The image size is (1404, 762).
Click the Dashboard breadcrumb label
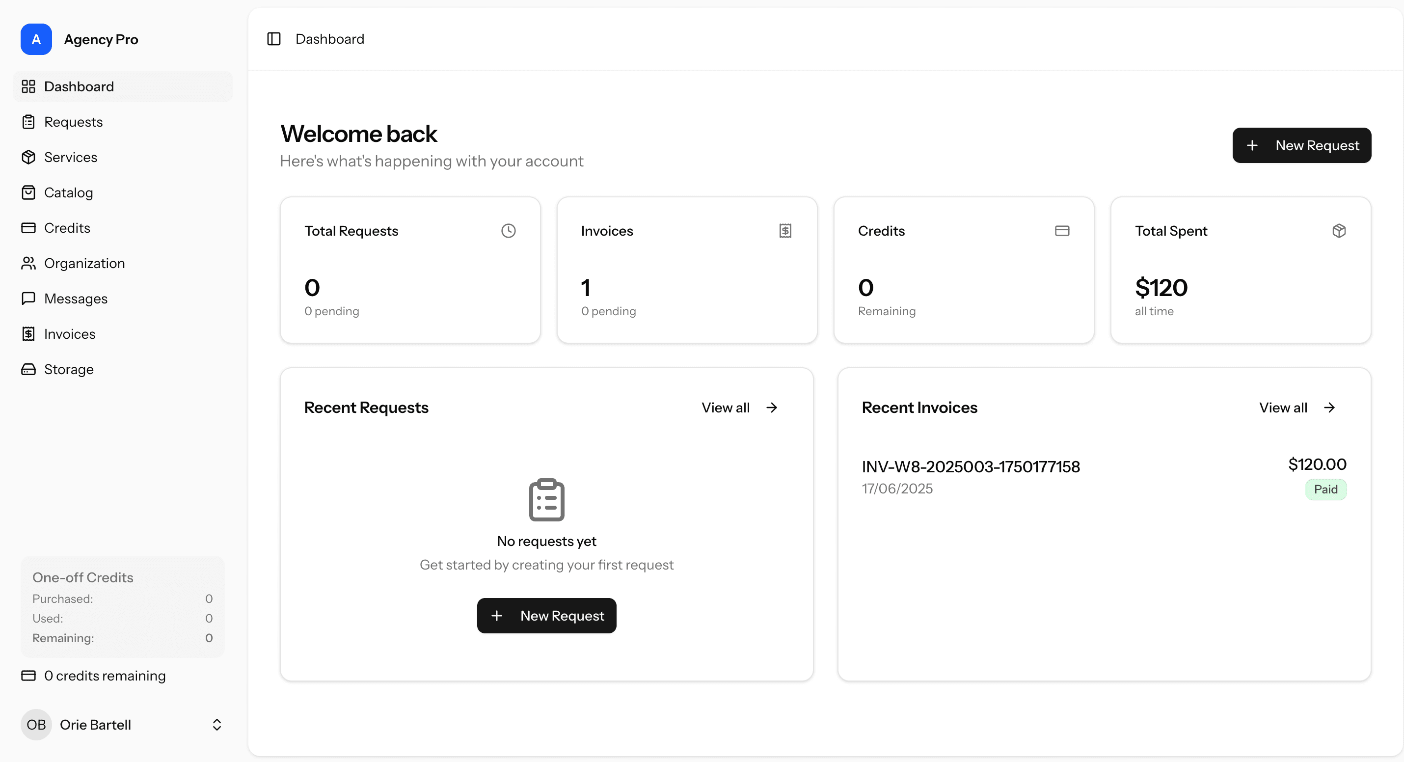tap(330, 39)
